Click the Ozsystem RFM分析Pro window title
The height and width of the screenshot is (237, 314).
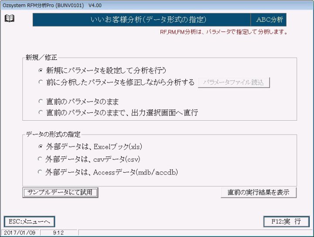(52, 5)
